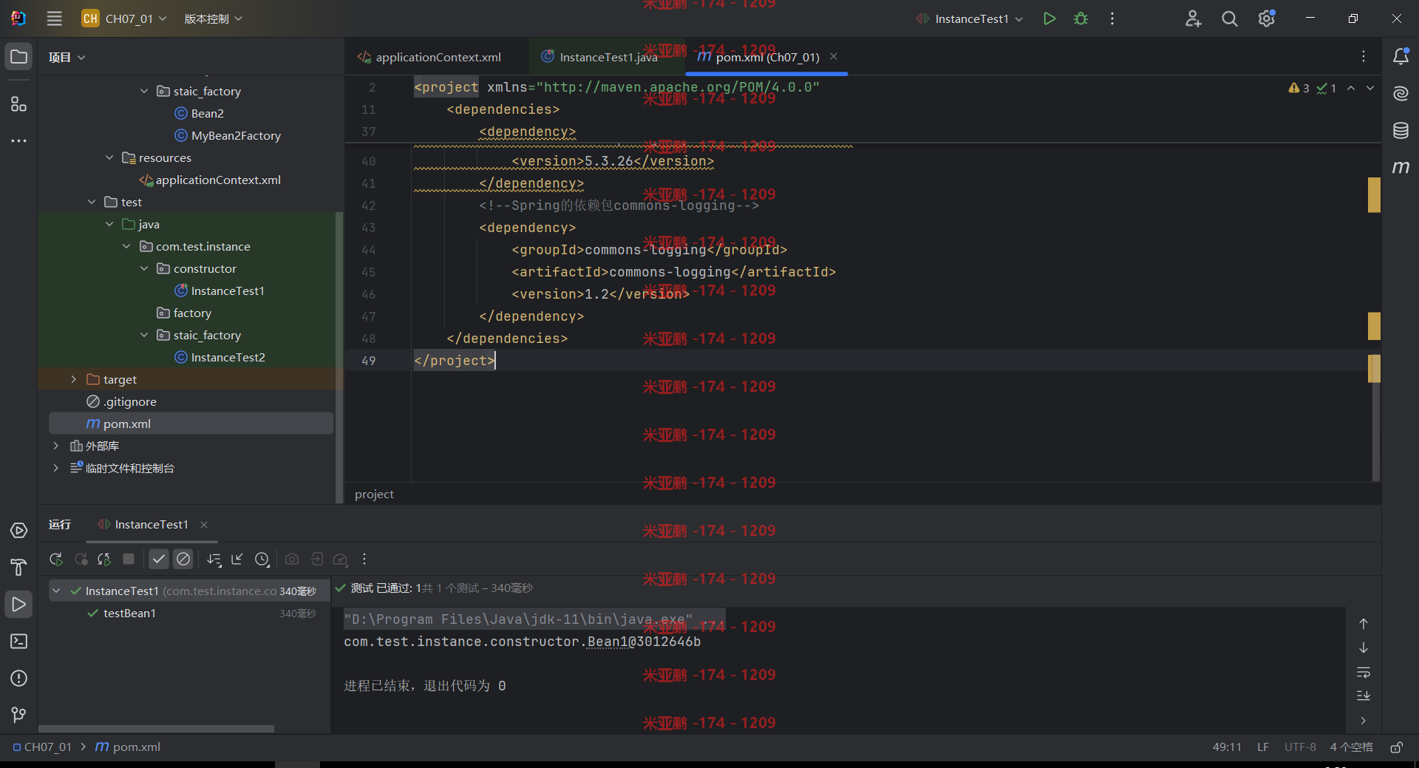Open the Maven tool window
The height and width of the screenshot is (768, 1419).
coord(1401,168)
